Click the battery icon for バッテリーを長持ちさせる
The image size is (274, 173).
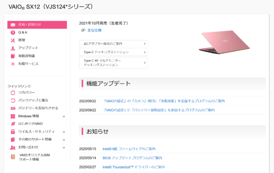pos(13,108)
